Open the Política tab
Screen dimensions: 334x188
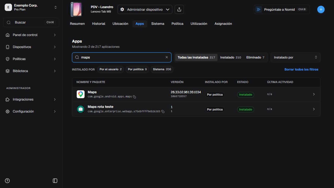point(177,24)
